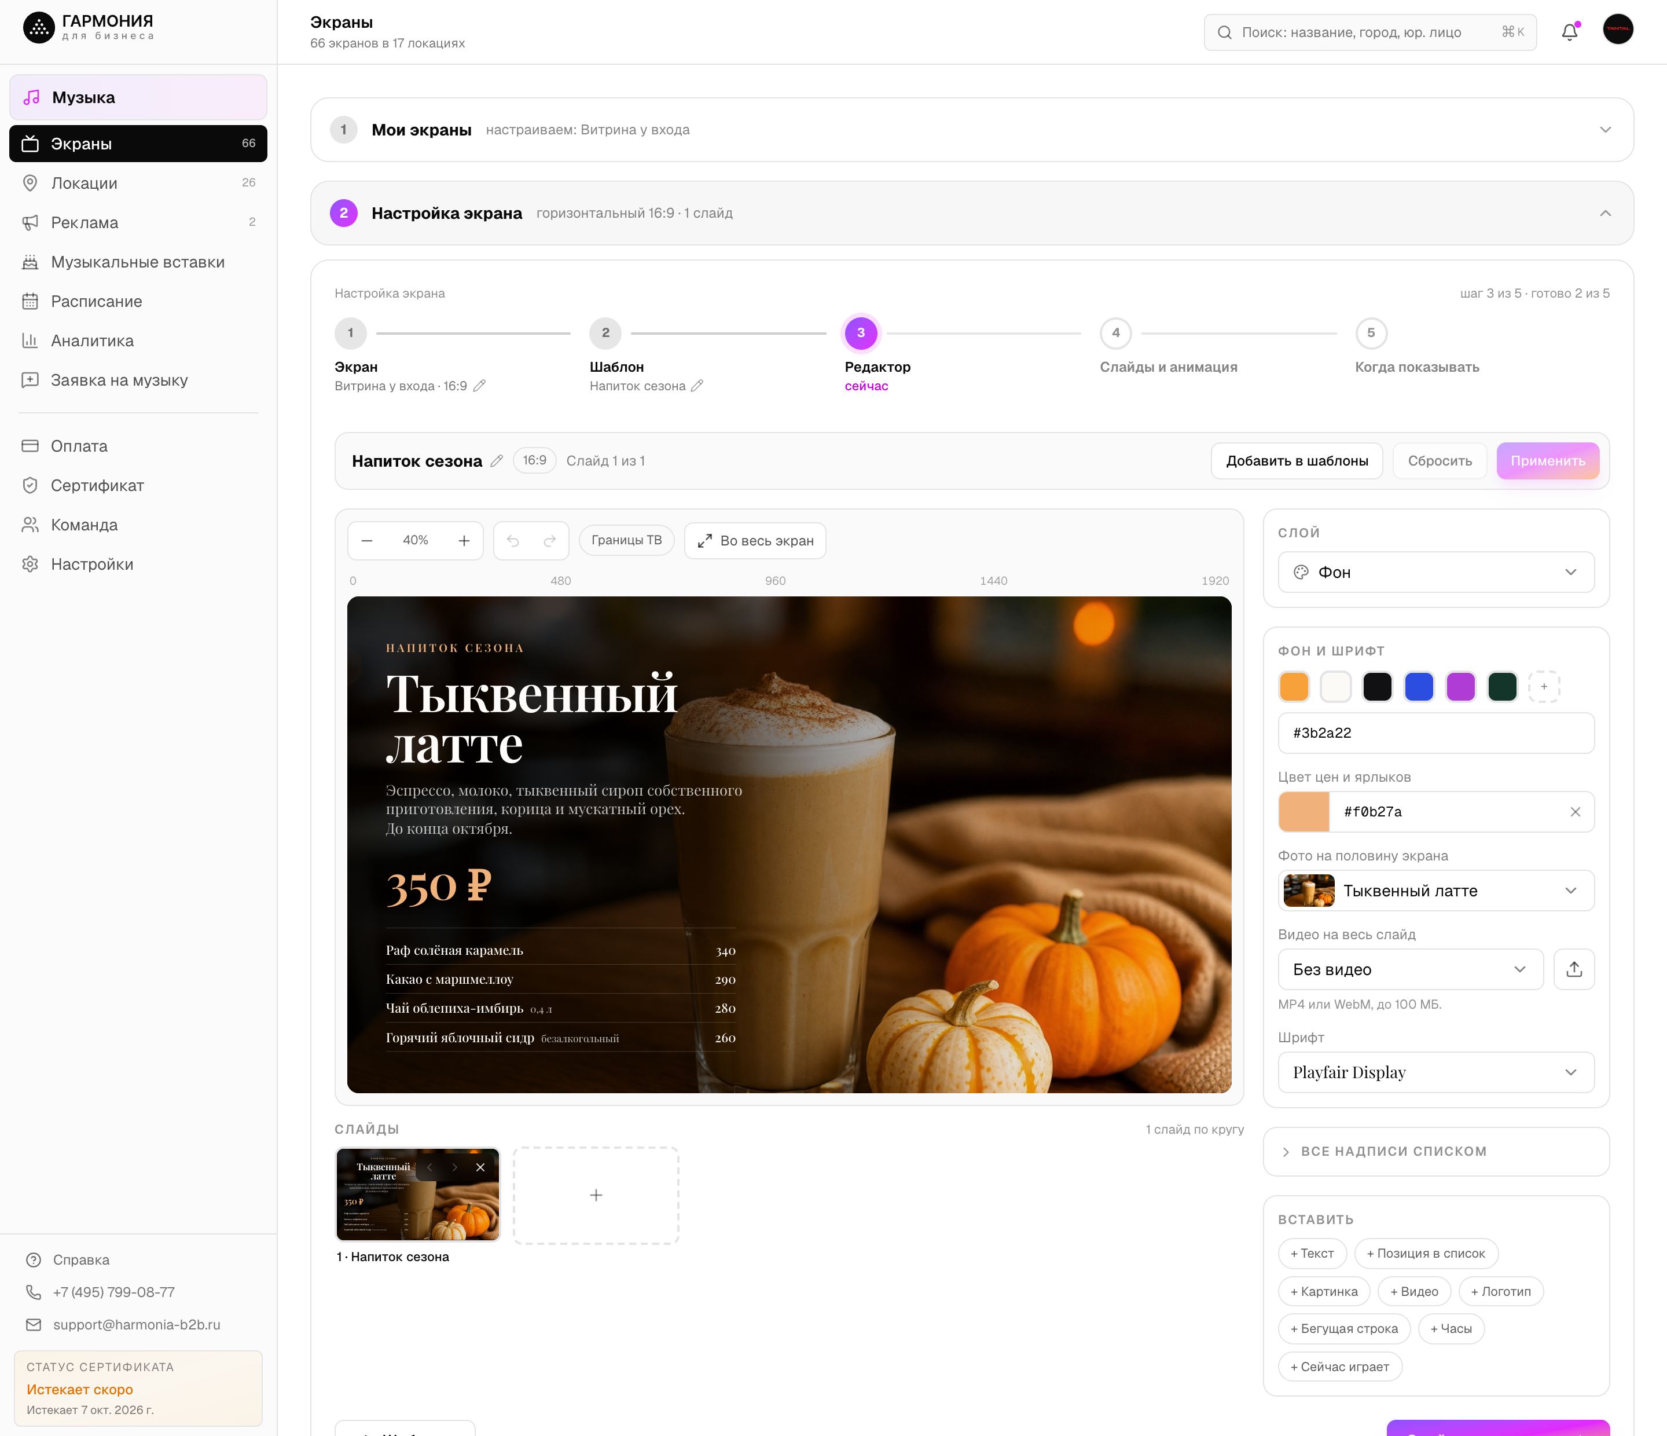The image size is (1667, 1436).
Task: Pick the blue background swatch
Action: coord(1419,687)
